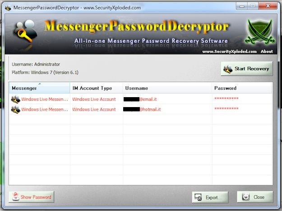Screen dimensions: 282x211
Task: Click the key and users banner logo
Action: [25, 32]
